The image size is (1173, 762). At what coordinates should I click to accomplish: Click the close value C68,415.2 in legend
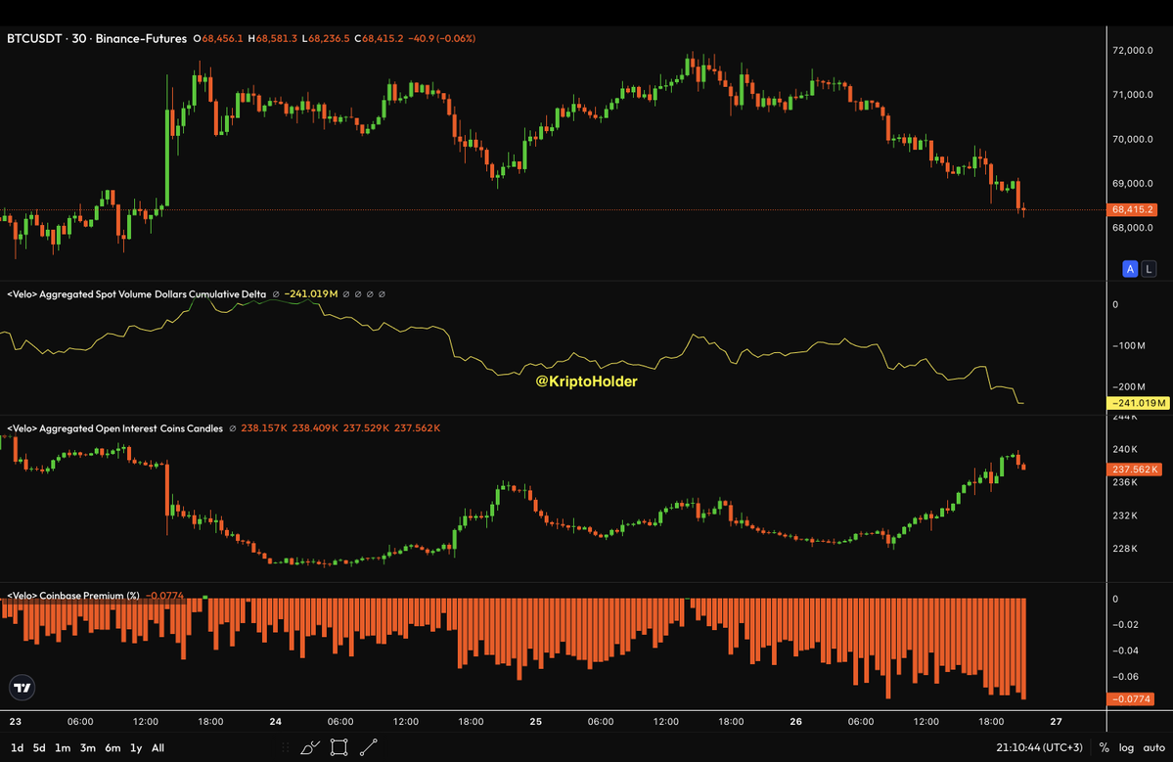click(x=379, y=38)
